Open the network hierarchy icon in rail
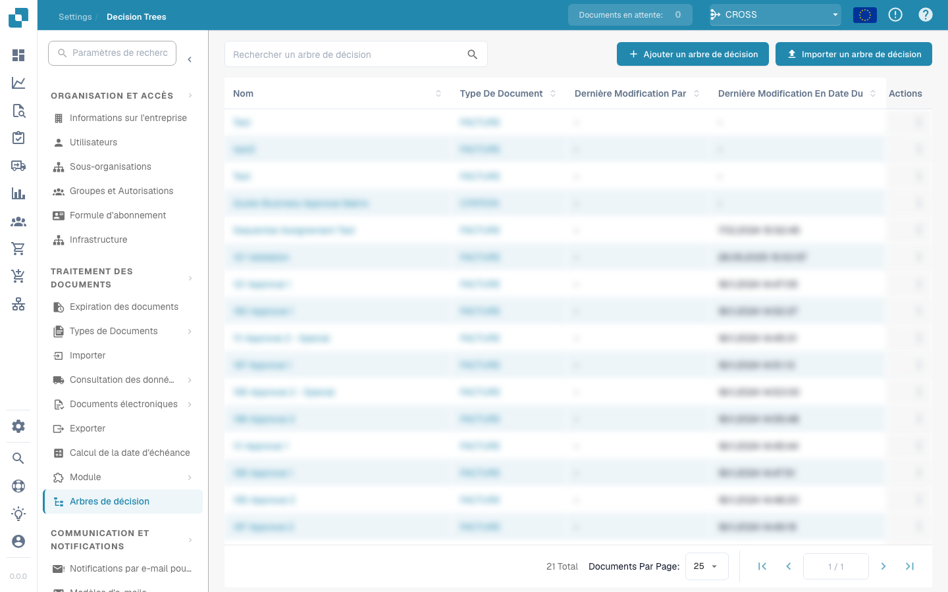 [18, 304]
